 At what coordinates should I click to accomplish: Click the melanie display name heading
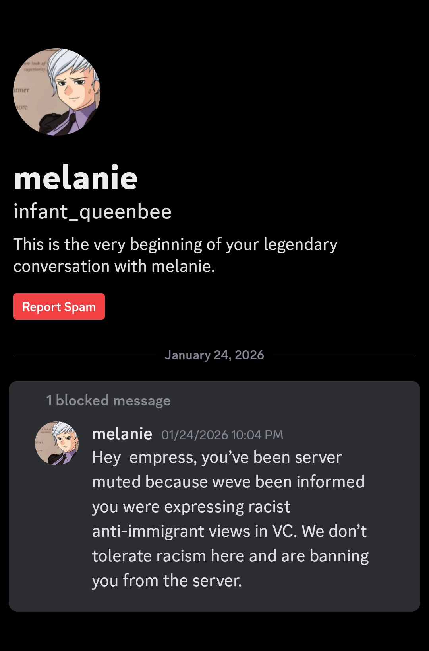75,178
